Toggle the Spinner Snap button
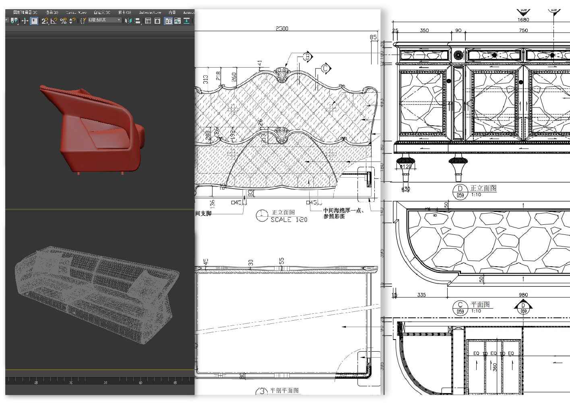The height and width of the screenshot is (404, 570). click(x=72, y=21)
